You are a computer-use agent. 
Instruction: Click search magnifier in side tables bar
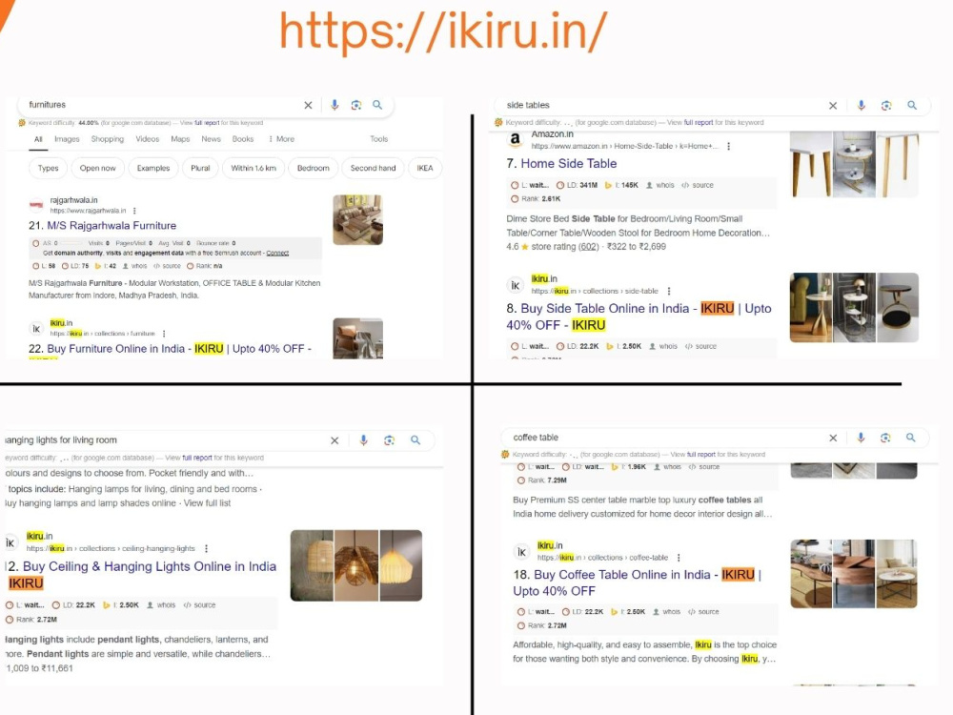[x=912, y=105]
